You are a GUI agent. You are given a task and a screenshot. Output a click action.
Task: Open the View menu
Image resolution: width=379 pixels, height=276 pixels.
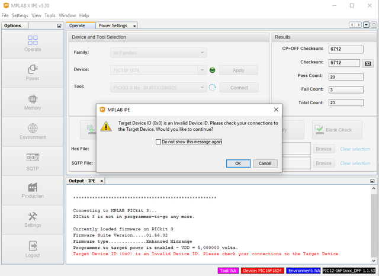click(37, 15)
